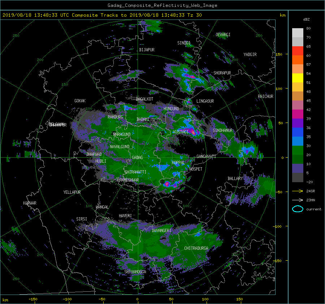Pick the lightest gray swatch atop dBZ legend
This screenshot has width=325, height=304.
tap(298, 33)
